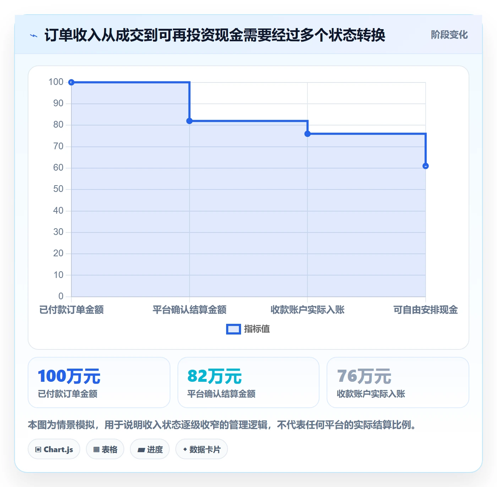Image resolution: width=497 pixels, height=487 pixels.
Task: Click the 平台确认结算金额 x-axis label
Action: click(190, 310)
